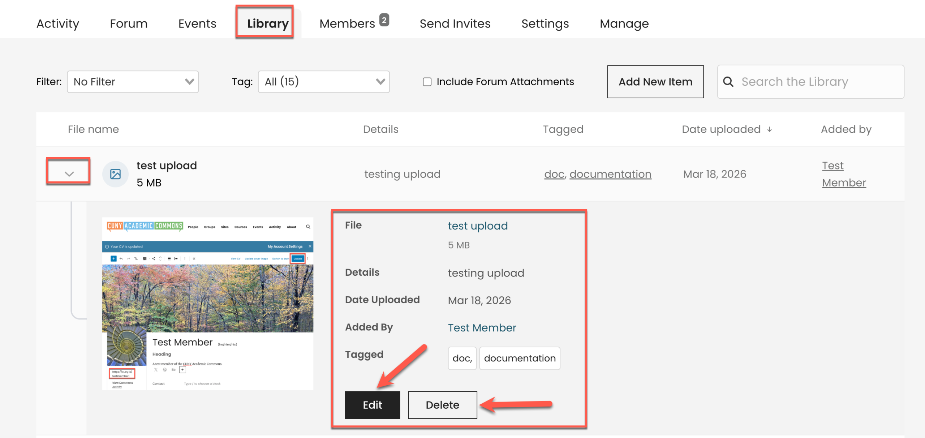Click the Mar 18, 2026 date cell in the row
This screenshot has width=925, height=438.
pos(715,174)
